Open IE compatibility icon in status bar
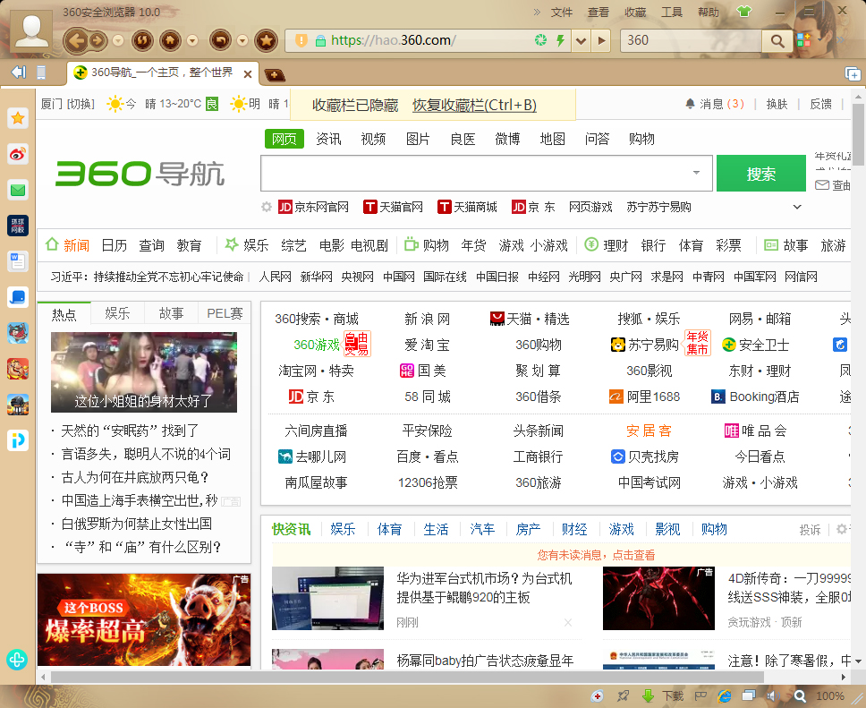Viewport: 866px width, 708px height. (x=724, y=695)
